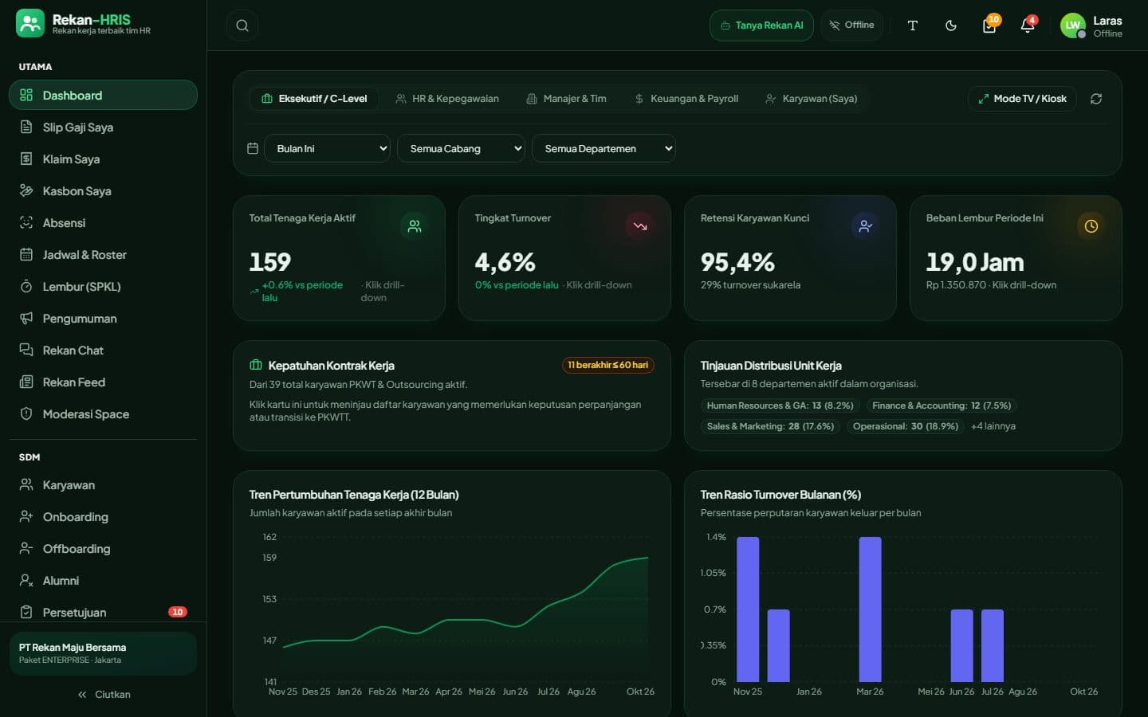Switch to HR & Kepegawaian tab
1148x717 pixels.
coord(447,99)
